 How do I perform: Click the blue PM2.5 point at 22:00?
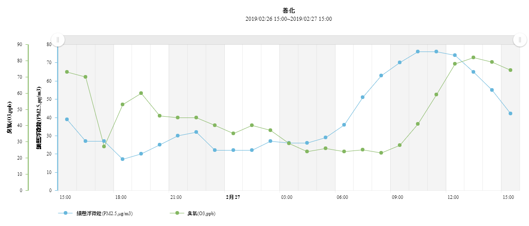(x=196, y=132)
